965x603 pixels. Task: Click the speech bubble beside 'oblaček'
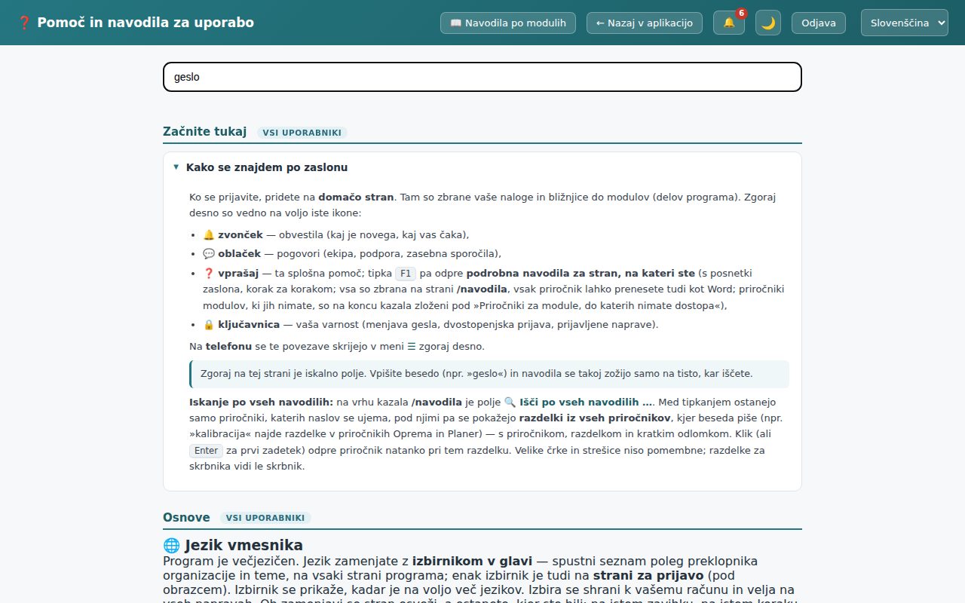[209, 253]
